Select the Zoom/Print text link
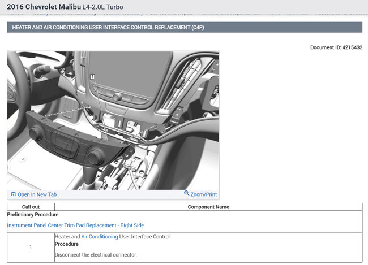This screenshot has height=265, width=368. [x=204, y=194]
